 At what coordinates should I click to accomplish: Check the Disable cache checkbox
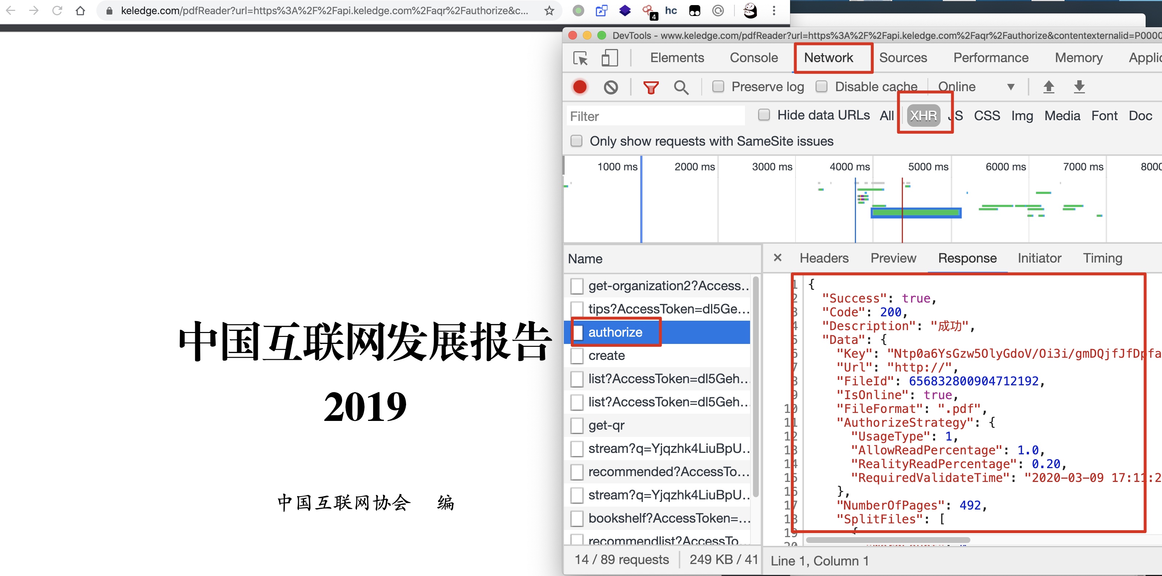click(821, 86)
